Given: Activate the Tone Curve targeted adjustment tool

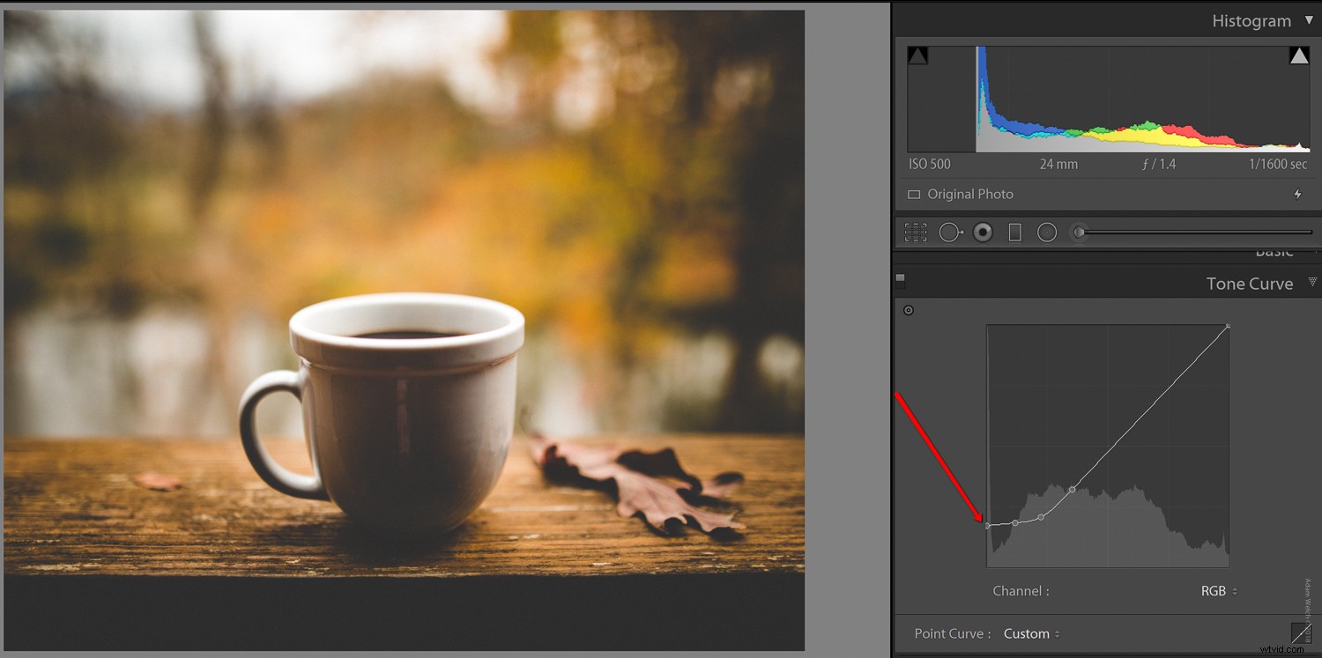Looking at the screenshot, I should [909, 309].
